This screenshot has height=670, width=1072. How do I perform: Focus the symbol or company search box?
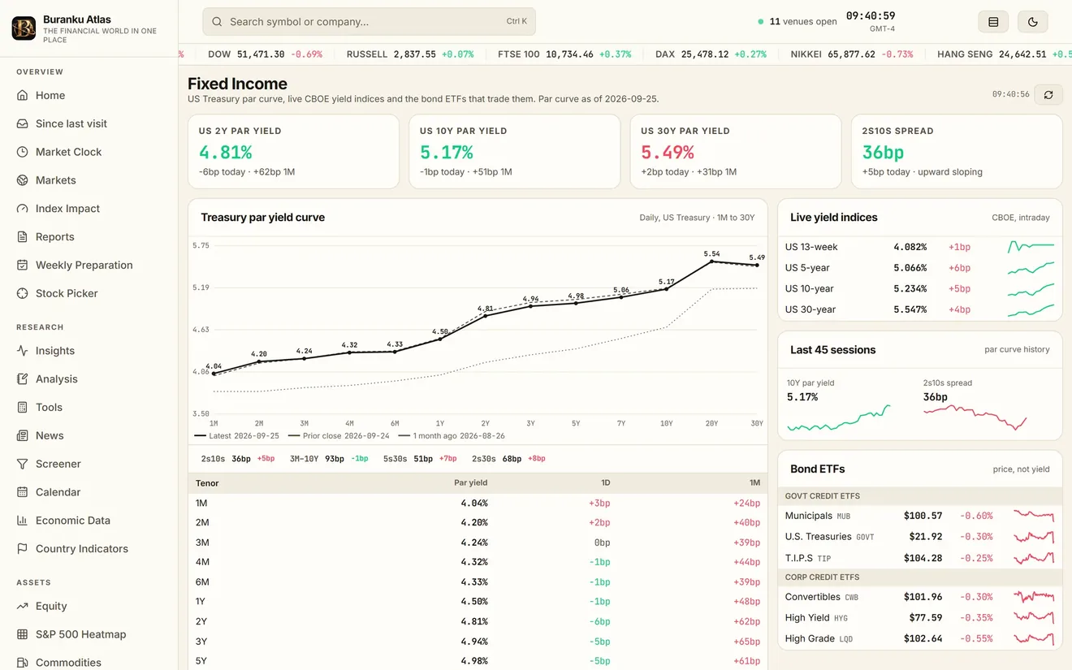coord(369,22)
